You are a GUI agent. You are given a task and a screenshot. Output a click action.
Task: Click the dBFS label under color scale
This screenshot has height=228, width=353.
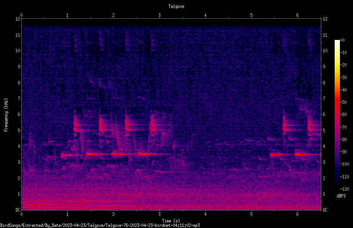341,196
